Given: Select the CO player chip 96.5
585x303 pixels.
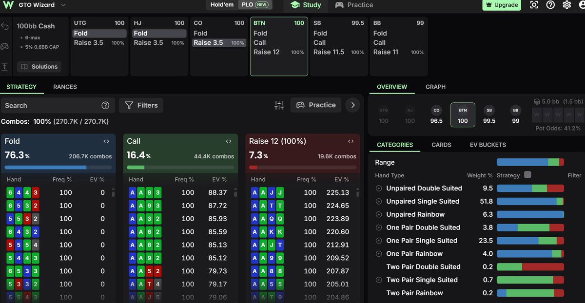Looking at the screenshot, I should coord(436,115).
